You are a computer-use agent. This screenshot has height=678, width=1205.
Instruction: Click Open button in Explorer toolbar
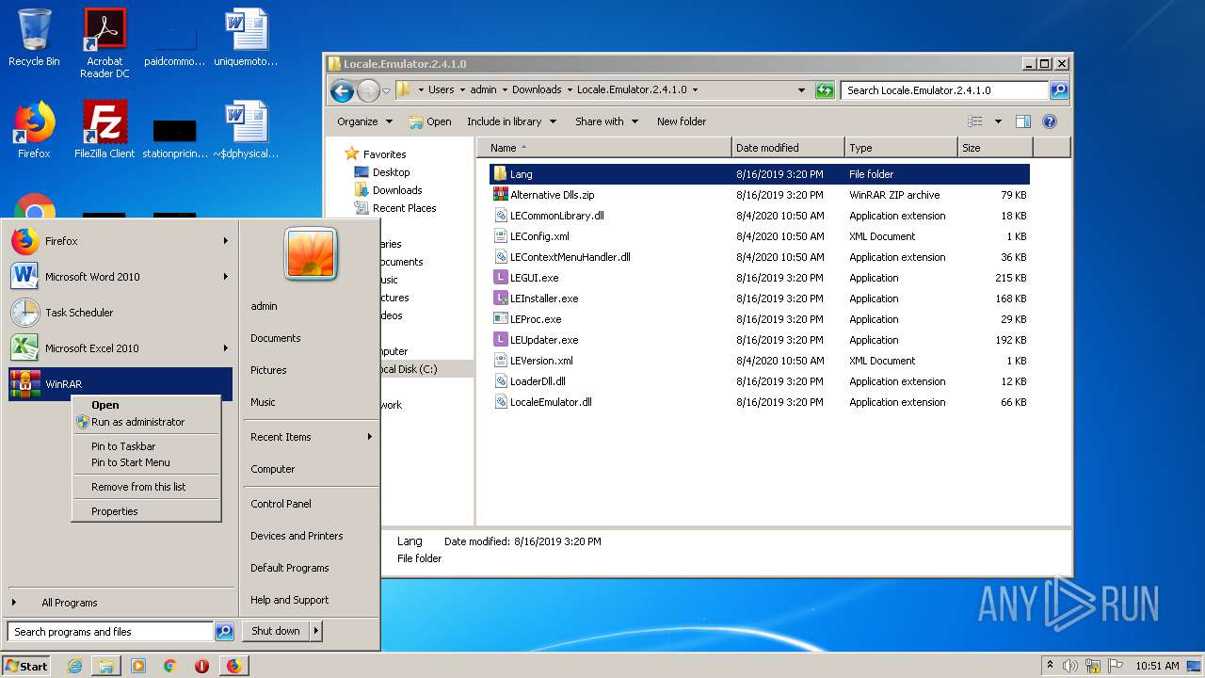click(430, 121)
